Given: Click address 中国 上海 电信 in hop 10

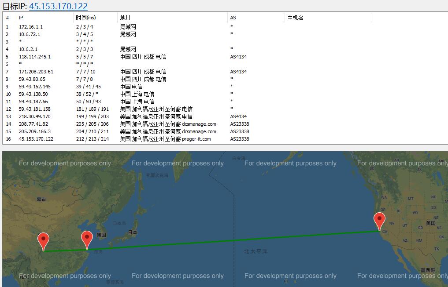Looking at the screenshot, I should tap(137, 94).
